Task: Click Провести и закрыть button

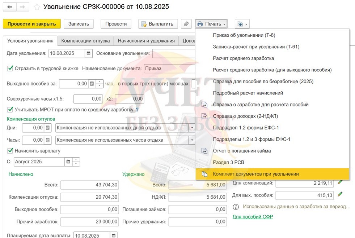Action: [31, 24]
